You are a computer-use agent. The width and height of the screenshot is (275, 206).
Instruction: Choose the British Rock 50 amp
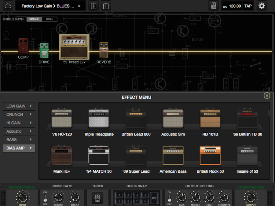click(x=210, y=155)
